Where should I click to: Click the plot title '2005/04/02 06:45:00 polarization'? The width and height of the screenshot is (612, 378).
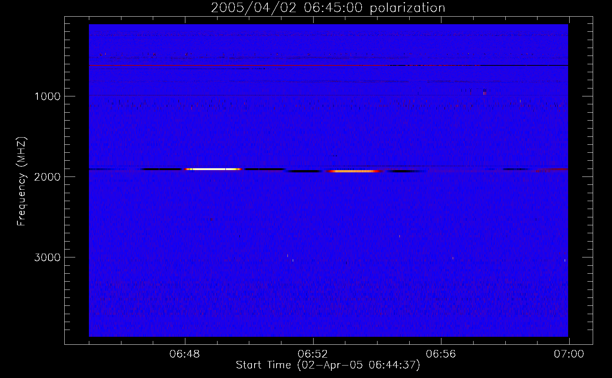pos(328,8)
